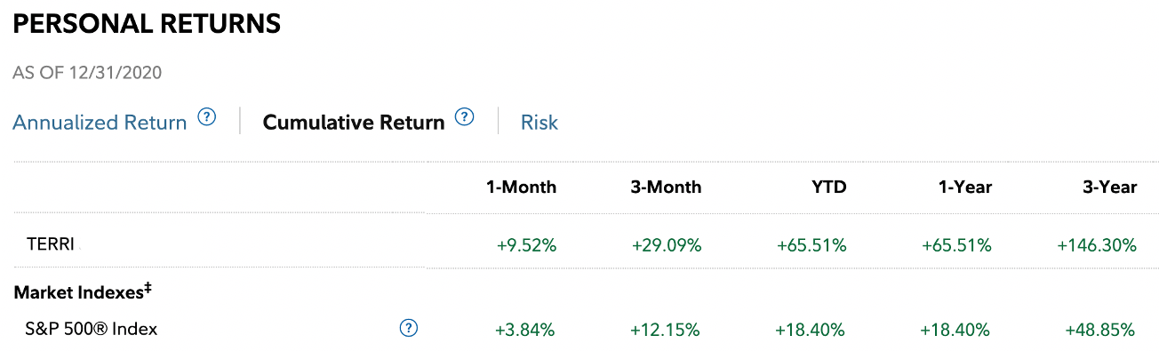Click the AS OF 12/31/2020 date text
The image size is (1159, 351).
[x=87, y=73]
